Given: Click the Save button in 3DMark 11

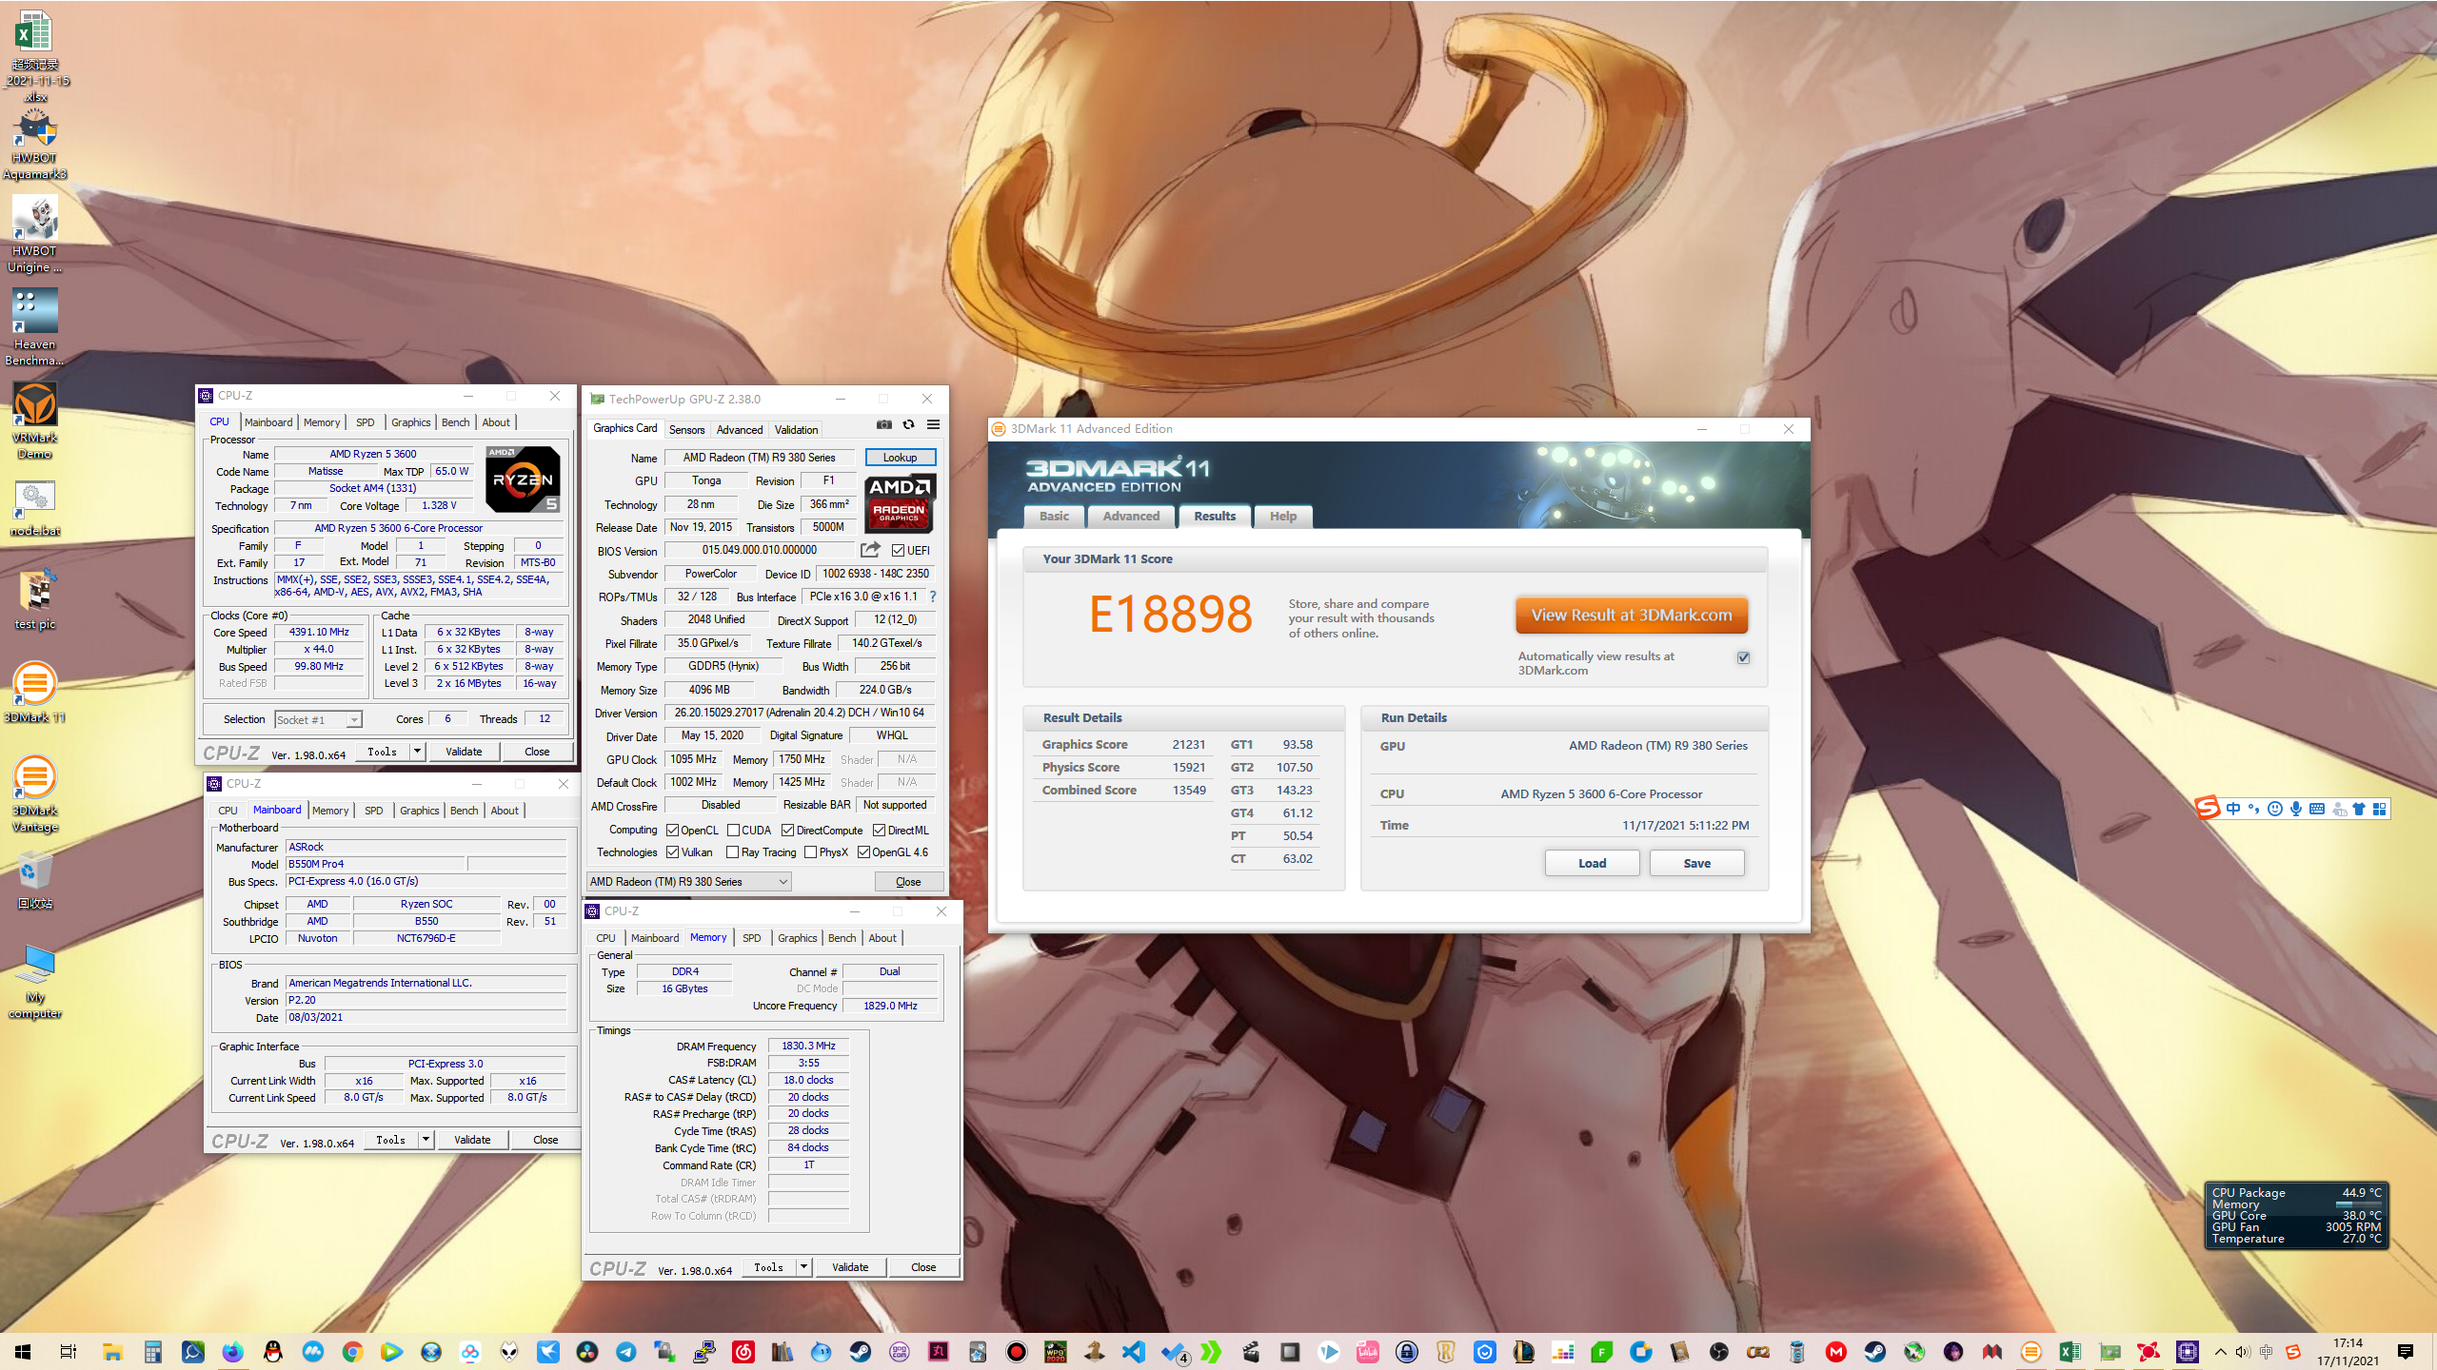Looking at the screenshot, I should [1696, 863].
